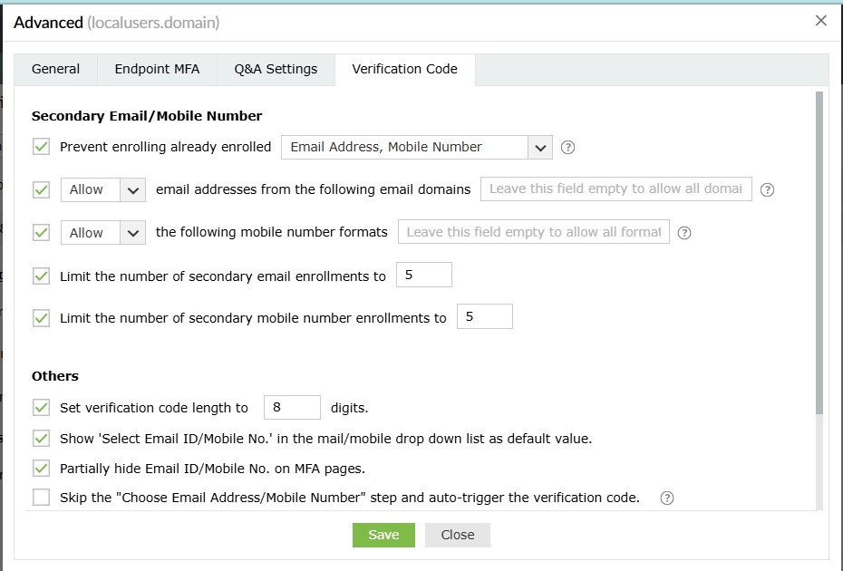The image size is (843, 571).
Task: Switch to the General tab
Action: point(55,69)
